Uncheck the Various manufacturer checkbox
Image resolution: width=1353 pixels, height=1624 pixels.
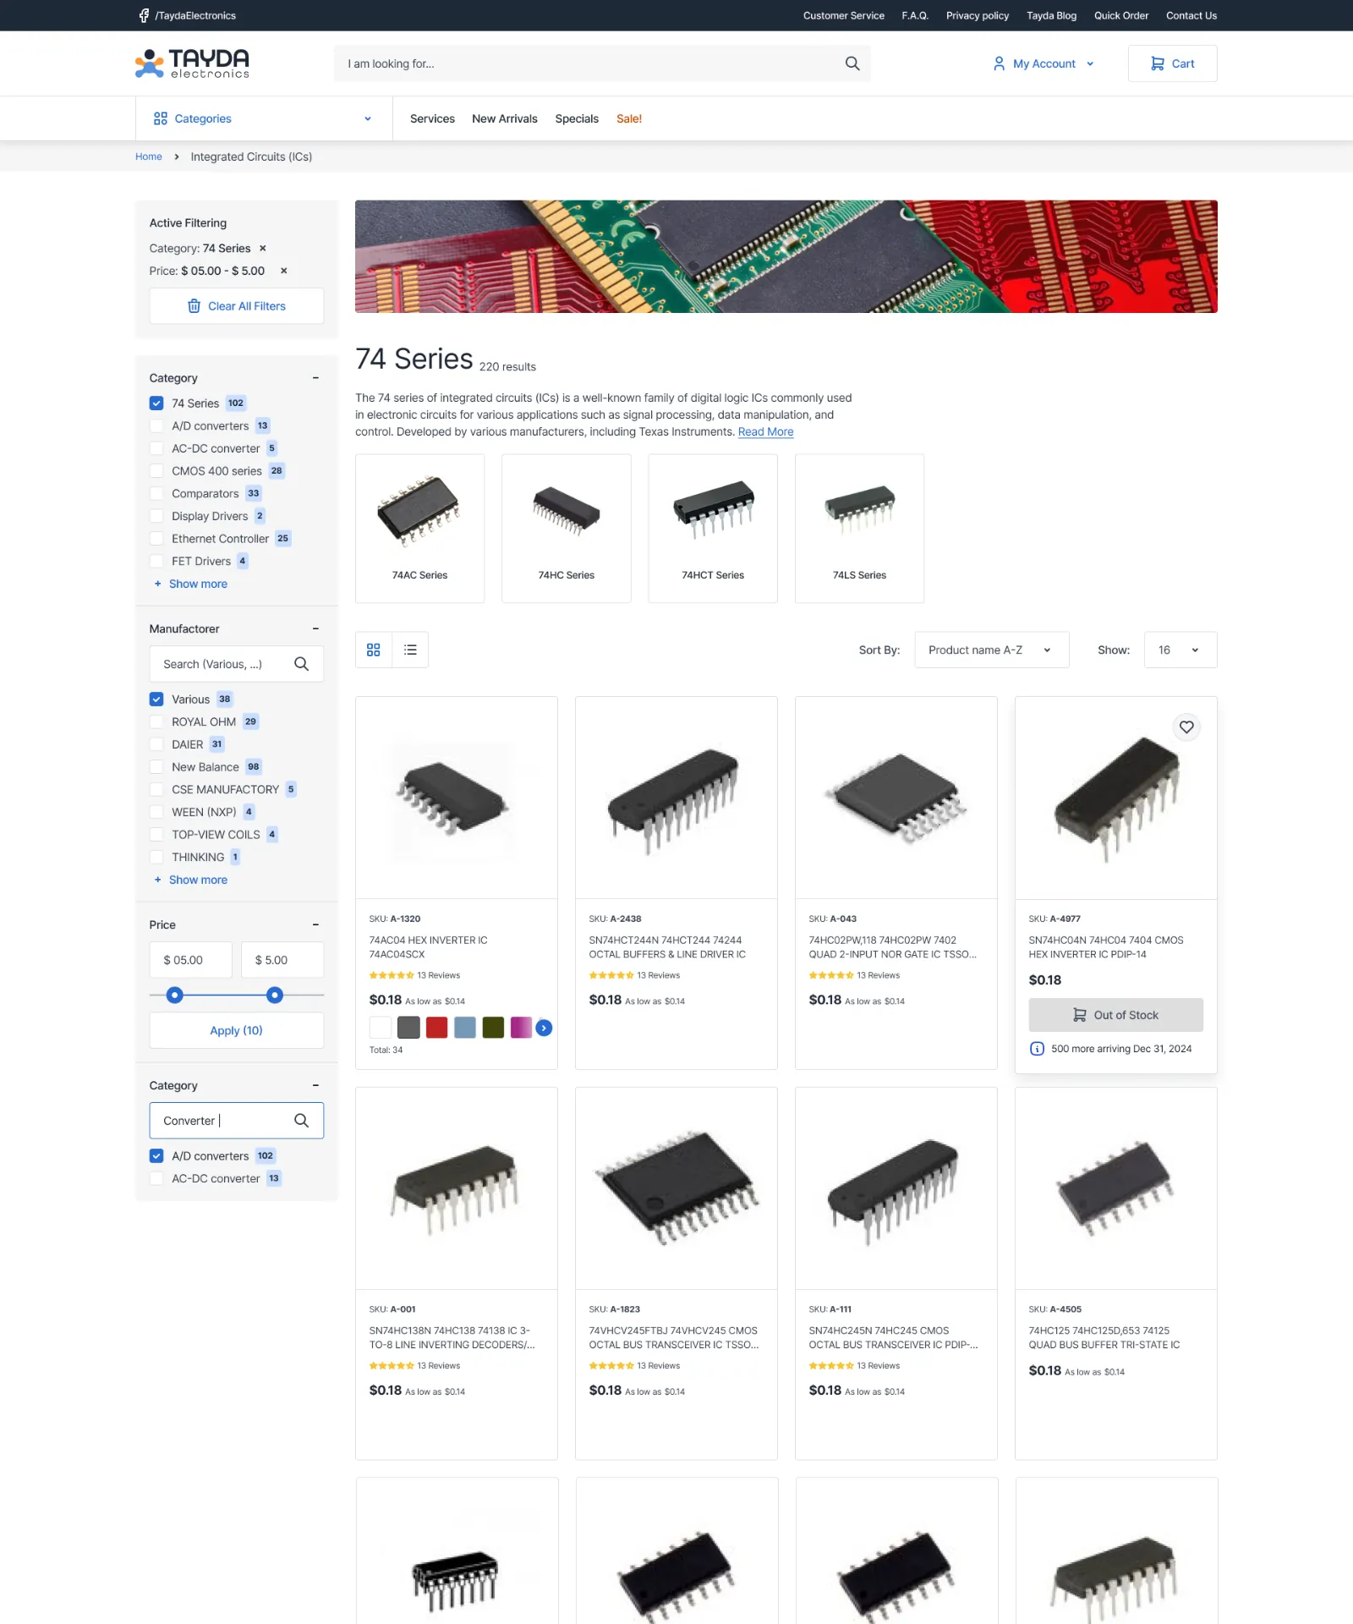[x=156, y=700]
